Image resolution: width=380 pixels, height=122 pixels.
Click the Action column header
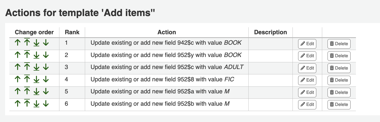coord(166,32)
